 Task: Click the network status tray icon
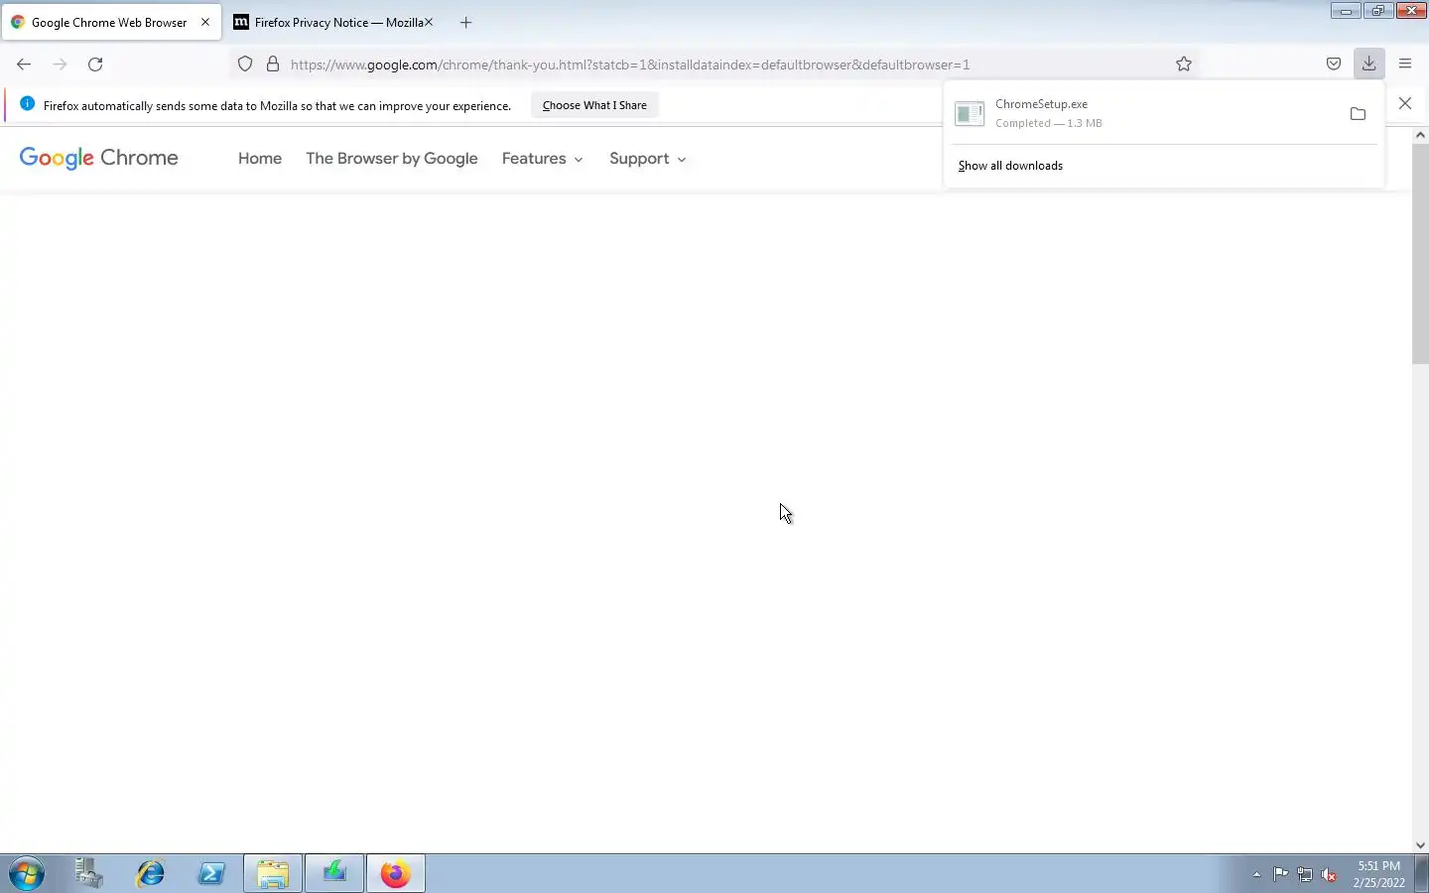pyautogui.click(x=1305, y=875)
